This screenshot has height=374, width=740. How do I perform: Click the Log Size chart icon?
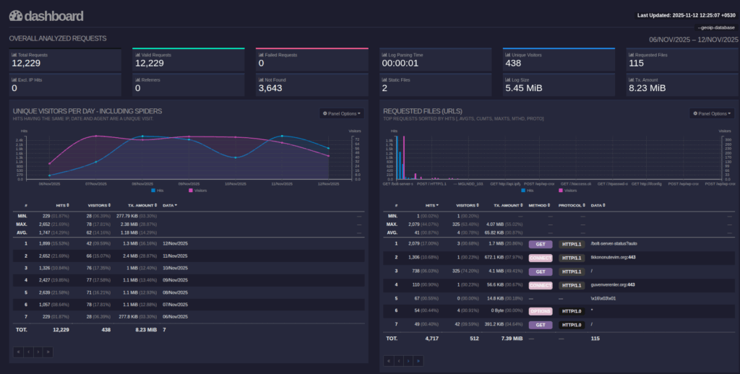(x=507, y=80)
